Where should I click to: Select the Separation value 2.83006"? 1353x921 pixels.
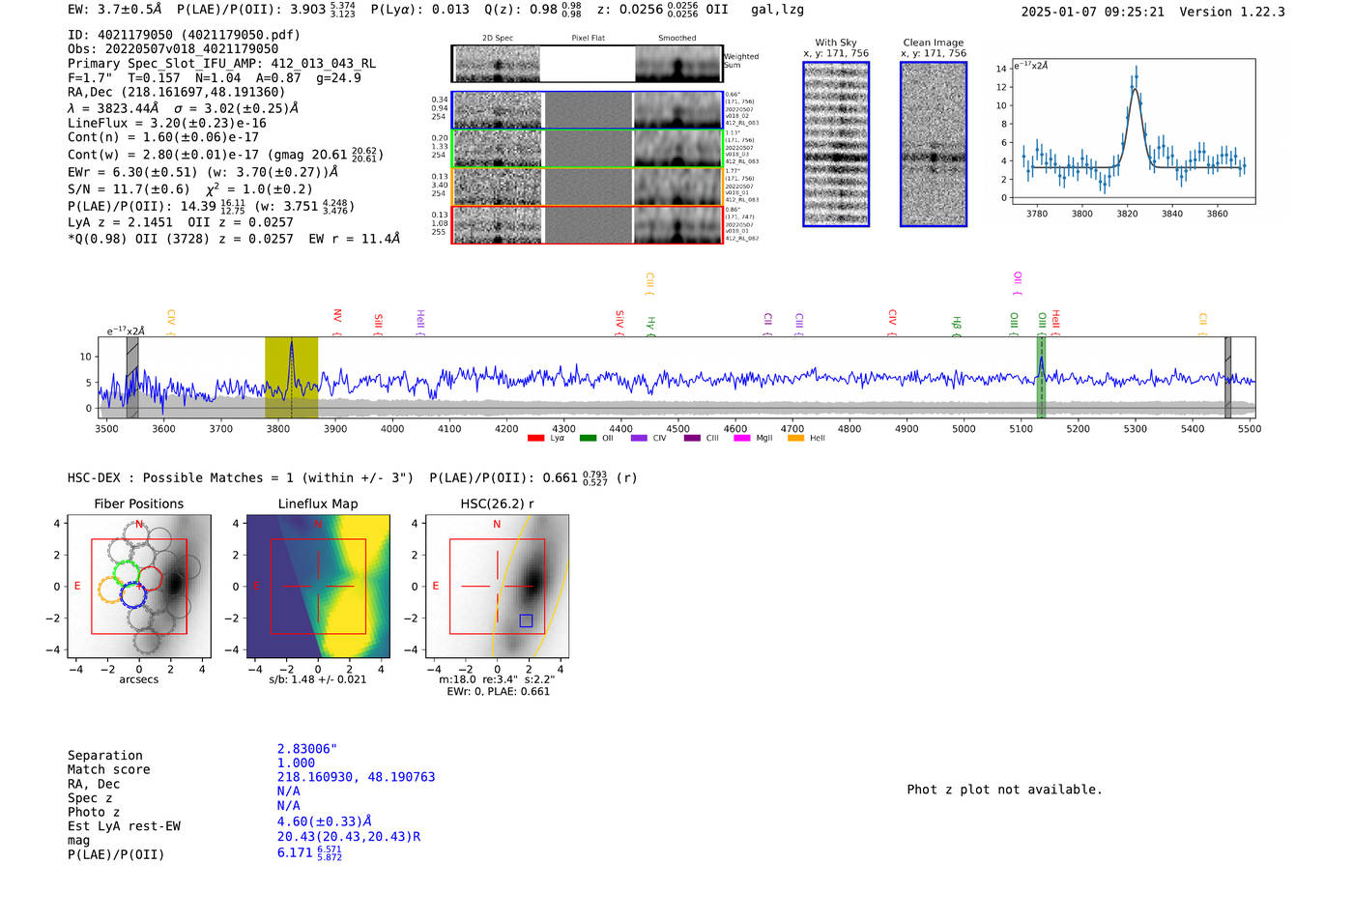click(307, 749)
